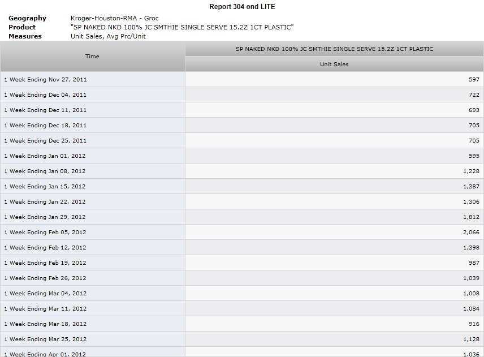
Task: Click unit sales value 722
Action: point(474,95)
